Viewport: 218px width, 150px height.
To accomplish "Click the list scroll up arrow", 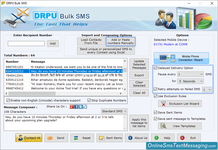I will click(x=125, y=61).
